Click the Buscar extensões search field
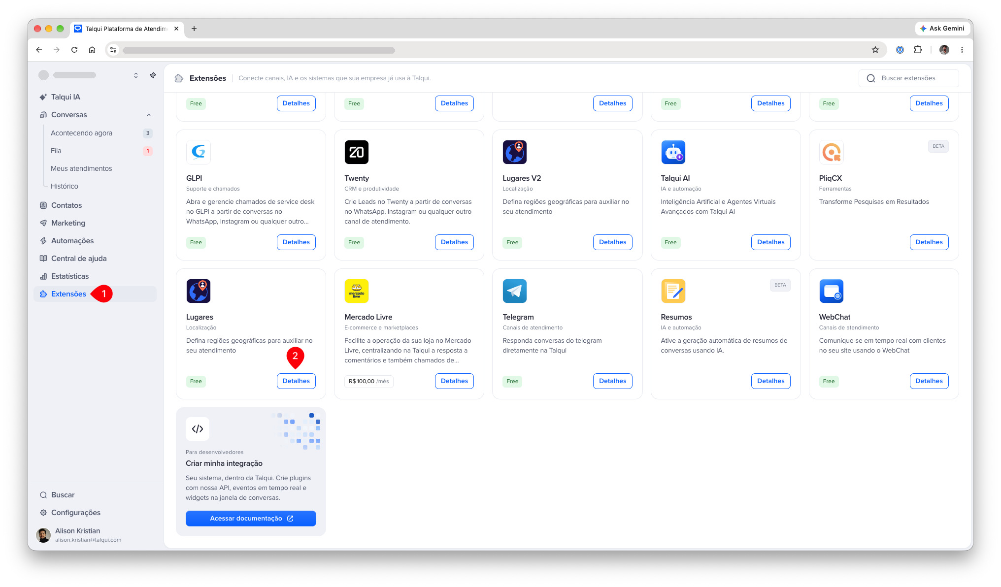This screenshot has height=587, width=1001. point(908,78)
